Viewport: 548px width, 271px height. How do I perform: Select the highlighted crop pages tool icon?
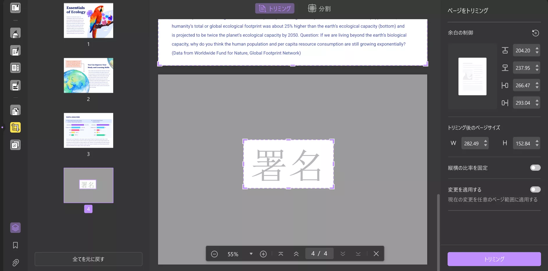point(15,127)
